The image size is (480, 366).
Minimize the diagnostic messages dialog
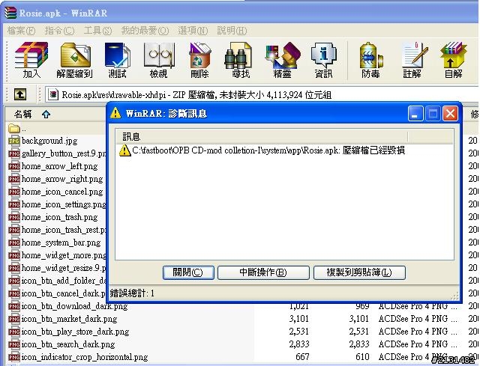(415, 114)
